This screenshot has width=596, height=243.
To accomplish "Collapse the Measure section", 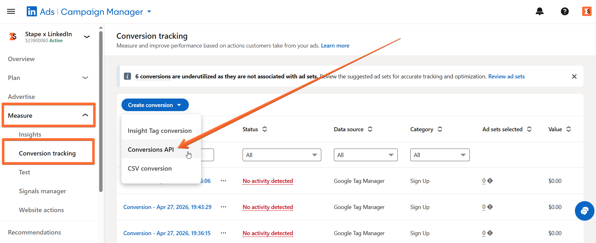I will tap(85, 116).
